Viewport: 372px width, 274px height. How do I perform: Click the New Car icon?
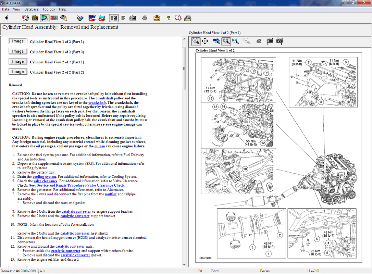(x=92, y=18)
